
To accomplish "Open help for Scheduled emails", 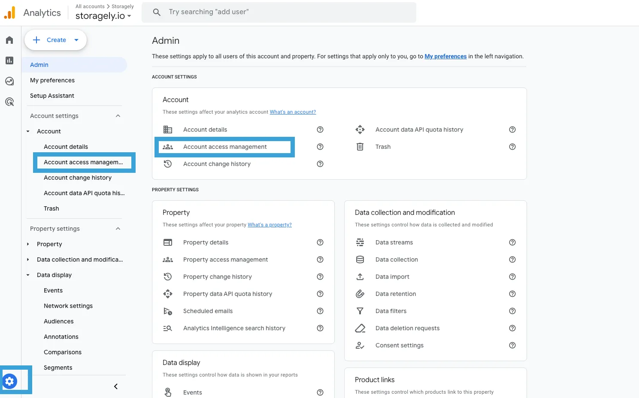I will [320, 311].
